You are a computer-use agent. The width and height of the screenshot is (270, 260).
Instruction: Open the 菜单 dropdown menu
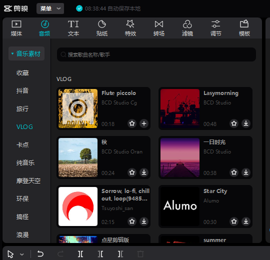tap(50, 8)
